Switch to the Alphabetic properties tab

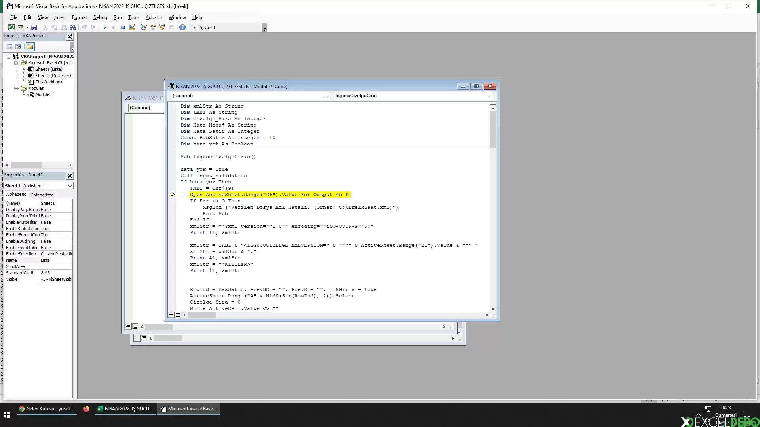[16, 194]
